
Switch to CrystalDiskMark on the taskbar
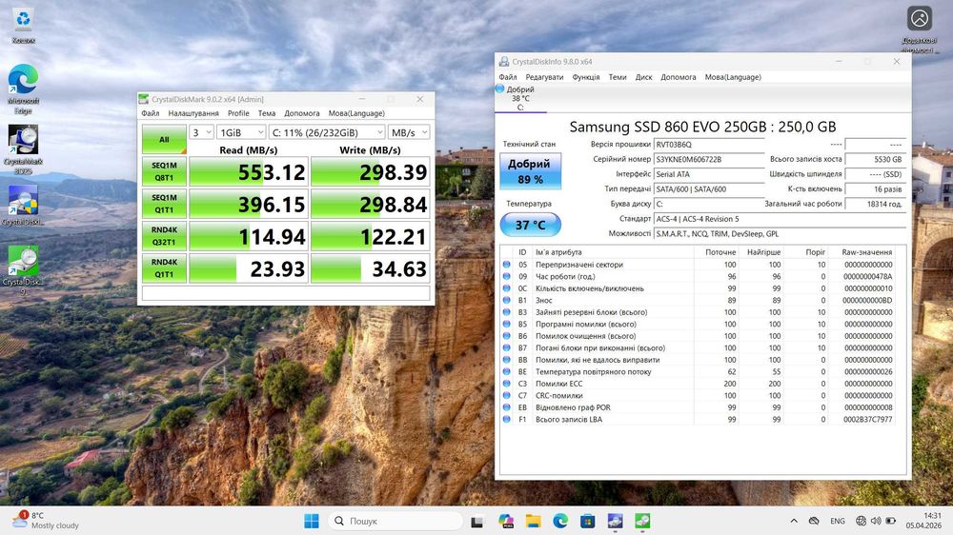point(642,521)
